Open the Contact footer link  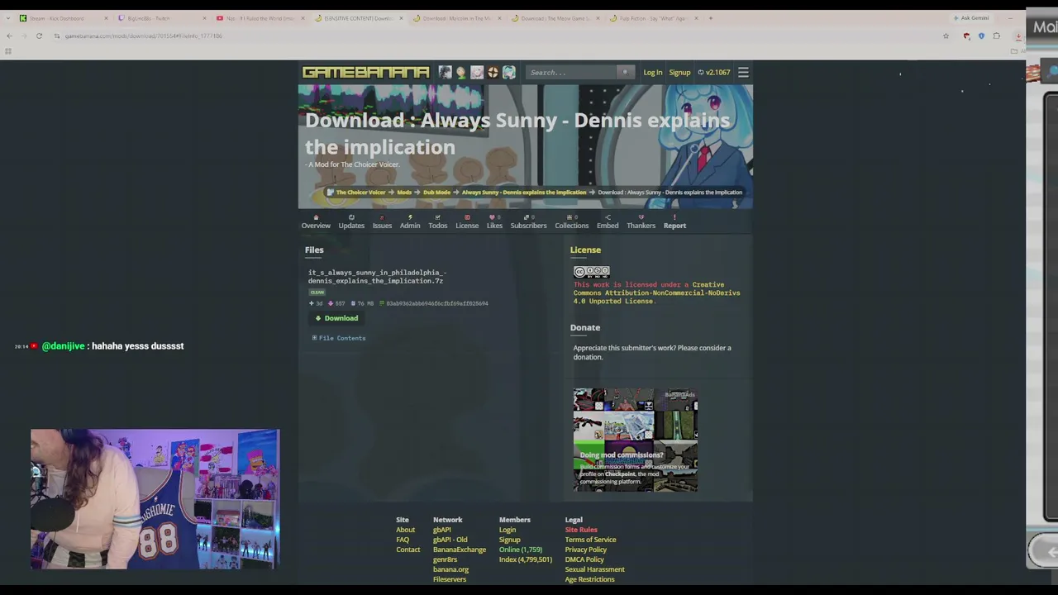408,550
